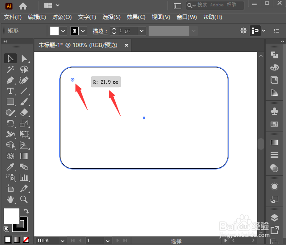Activate the Warp width tool
The width and height of the screenshot is (286, 245).
[10, 134]
